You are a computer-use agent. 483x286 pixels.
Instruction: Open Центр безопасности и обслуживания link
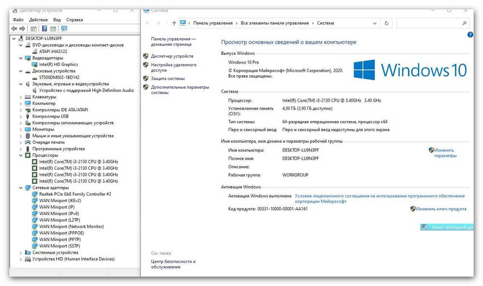click(173, 264)
